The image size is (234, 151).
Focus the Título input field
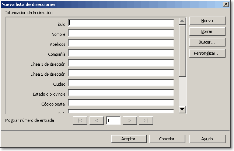[121, 23]
